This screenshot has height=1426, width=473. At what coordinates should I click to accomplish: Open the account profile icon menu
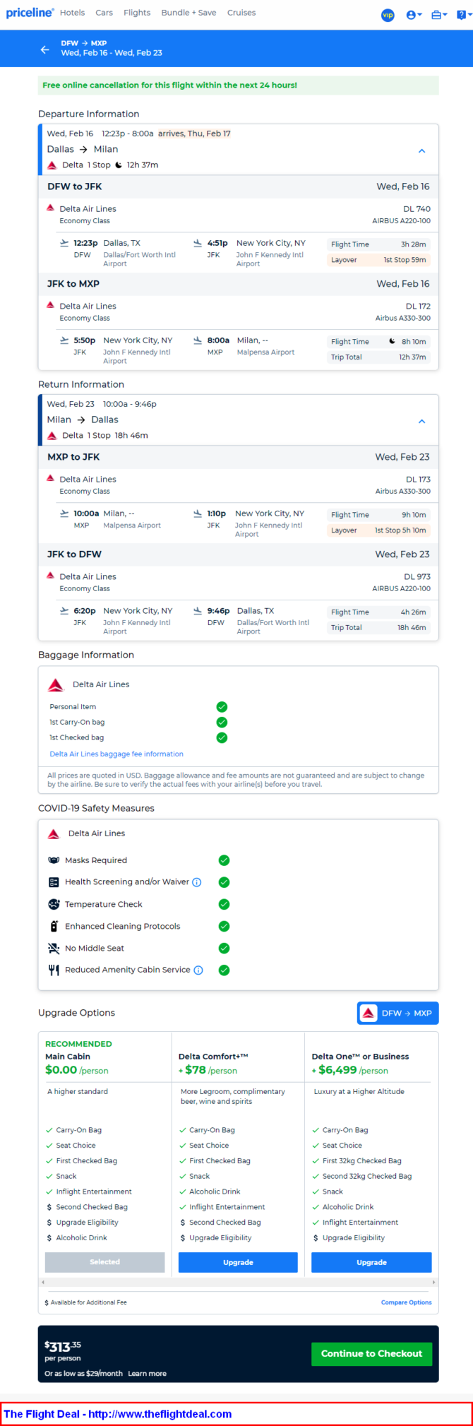pos(413,15)
